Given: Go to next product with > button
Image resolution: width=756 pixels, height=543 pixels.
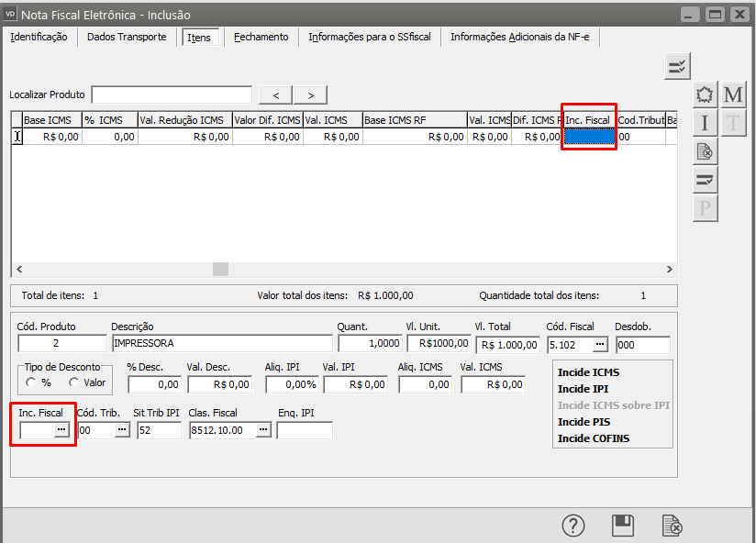Looking at the screenshot, I should pyautogui.click(x=310, y=94).
